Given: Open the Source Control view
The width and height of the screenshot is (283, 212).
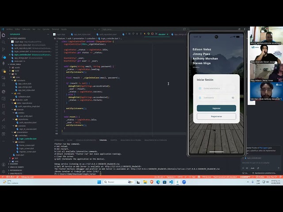Looking at the screenshot, I should click(x=4, y=49).
